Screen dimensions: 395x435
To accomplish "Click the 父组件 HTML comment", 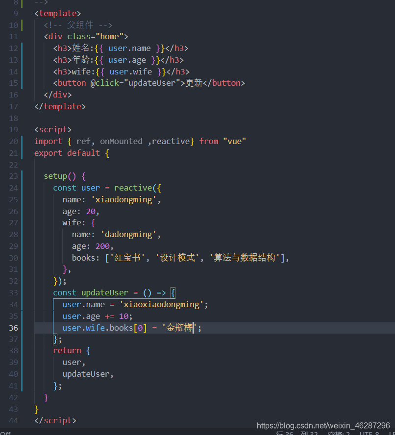I will coord(78,25).
